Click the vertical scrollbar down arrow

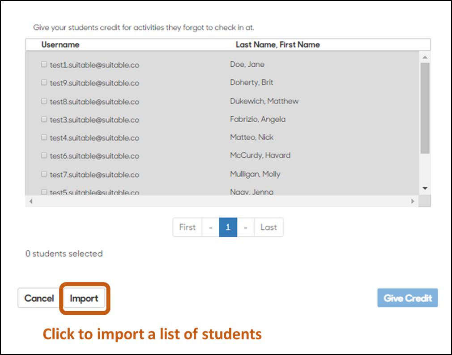pos(425,188)
